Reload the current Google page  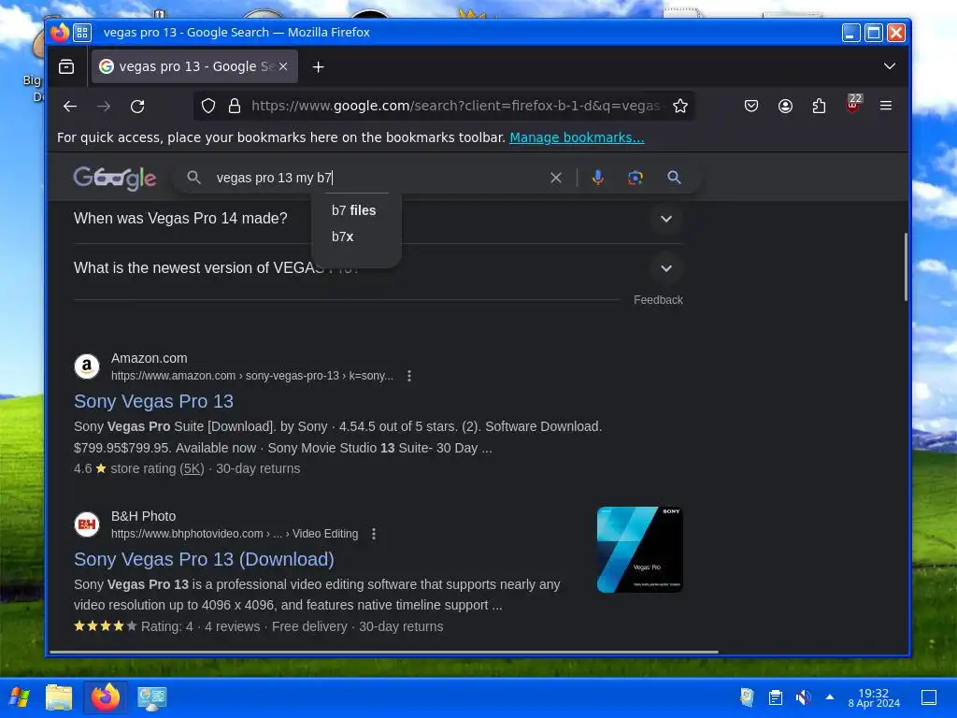tap(137, 107)
